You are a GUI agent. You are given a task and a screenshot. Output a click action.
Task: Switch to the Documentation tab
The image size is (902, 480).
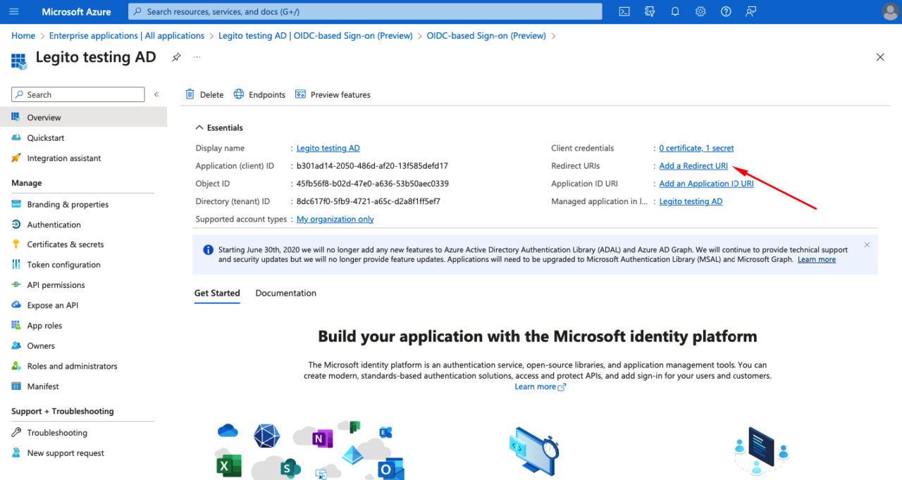285,293
